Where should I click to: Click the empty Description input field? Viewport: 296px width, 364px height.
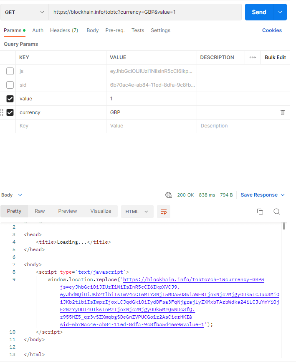click(243, 126)
